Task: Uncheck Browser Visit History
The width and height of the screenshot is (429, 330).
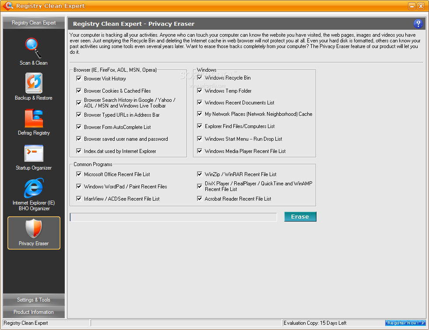Action: pos(79,78)
